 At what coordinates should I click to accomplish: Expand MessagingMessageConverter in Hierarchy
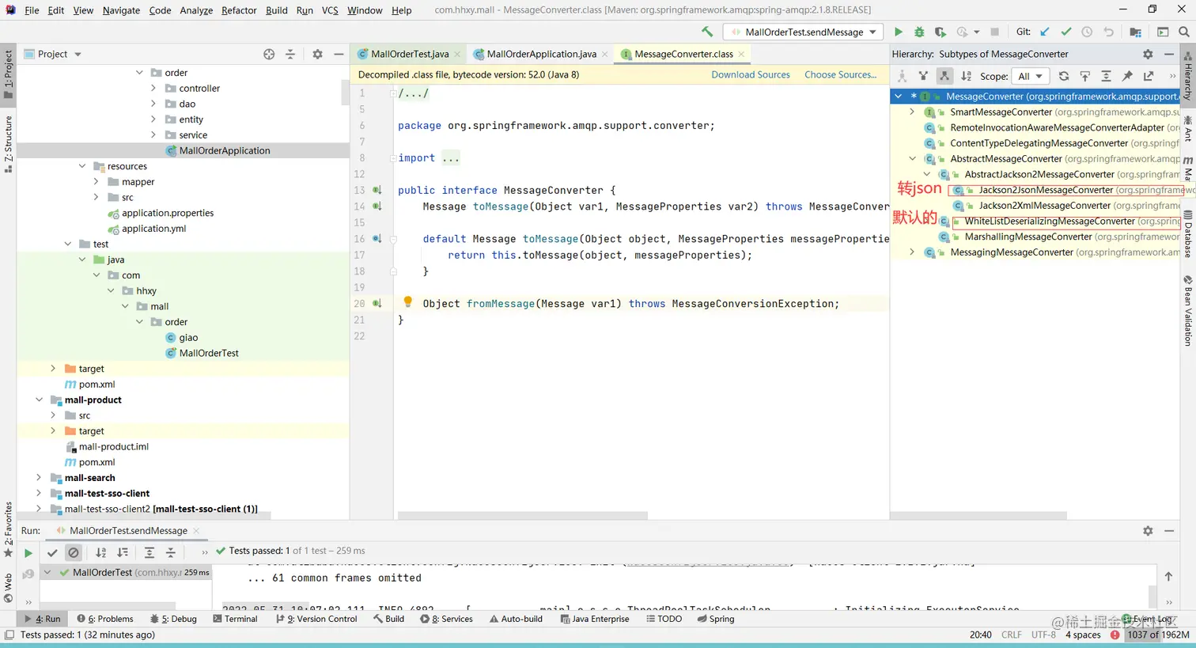point(912,252)
